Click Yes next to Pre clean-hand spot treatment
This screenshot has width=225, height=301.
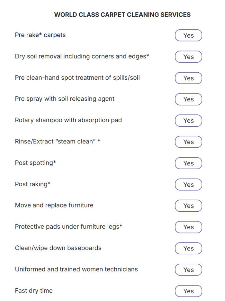click(188, 78)
